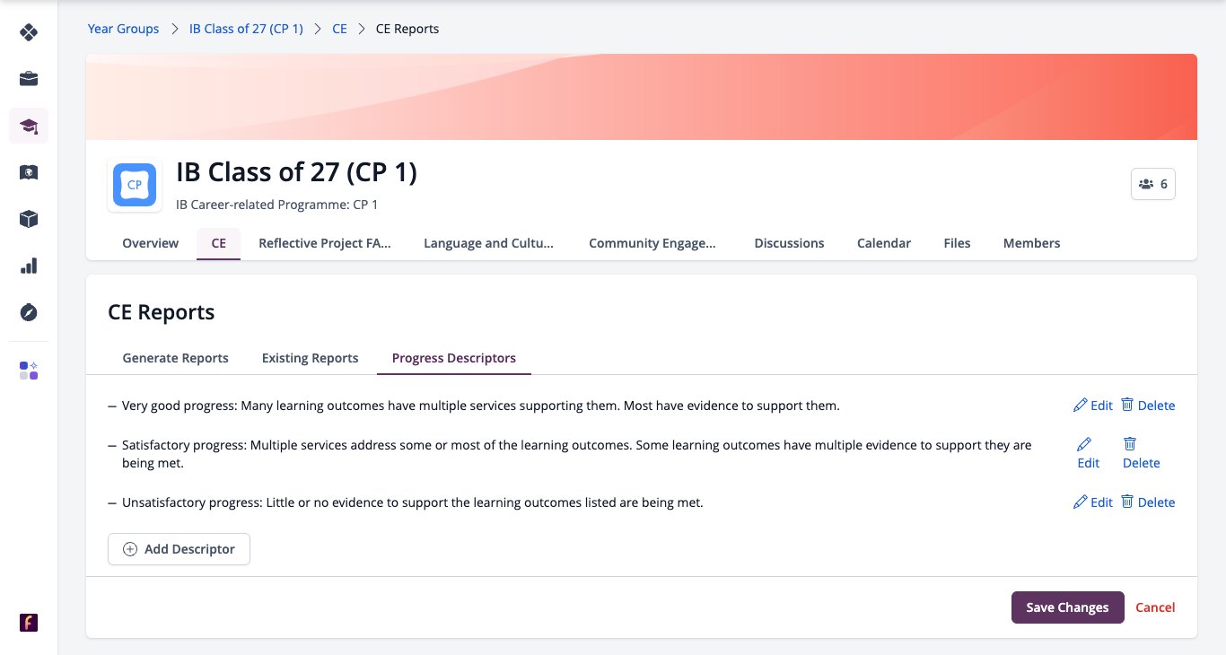Viewport: 1226px width, 655px height.
Task: Click the members count badge showing 6
Action: [x=1153, y=184]
